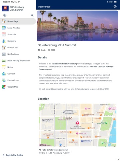Tap South Straub Park marker on map
The width and height of the screenshot is (120, 161).
click(106, 123)
